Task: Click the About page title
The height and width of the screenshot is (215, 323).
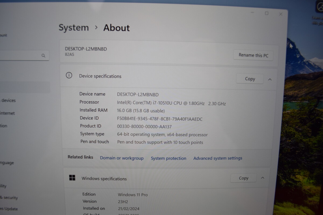Action: point(117,28)
